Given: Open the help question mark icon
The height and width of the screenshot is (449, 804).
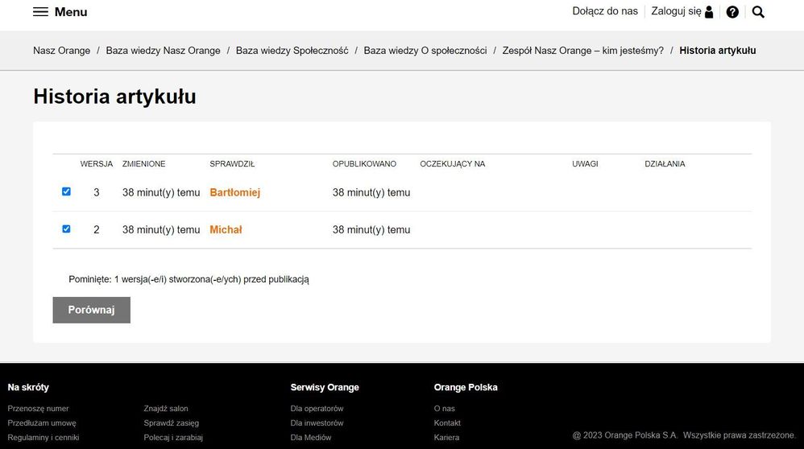Looking at the screenshot, I should [732, 12].
